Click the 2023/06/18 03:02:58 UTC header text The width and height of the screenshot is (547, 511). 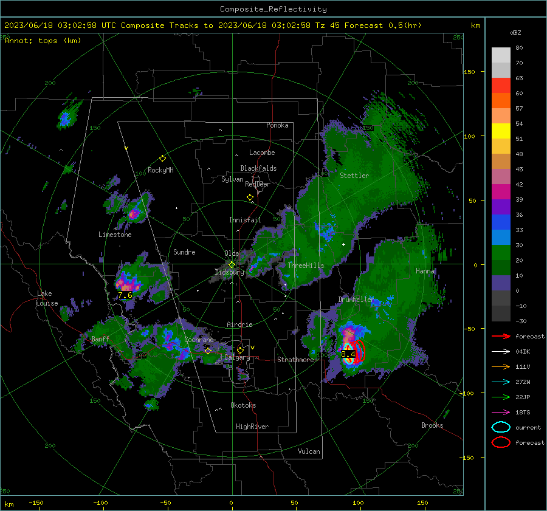60,26
